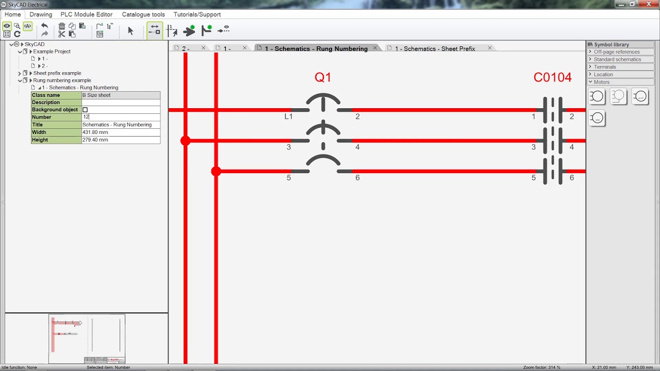Close the Schematics - Sheet Prefix tab

click(x=489, y=48)
